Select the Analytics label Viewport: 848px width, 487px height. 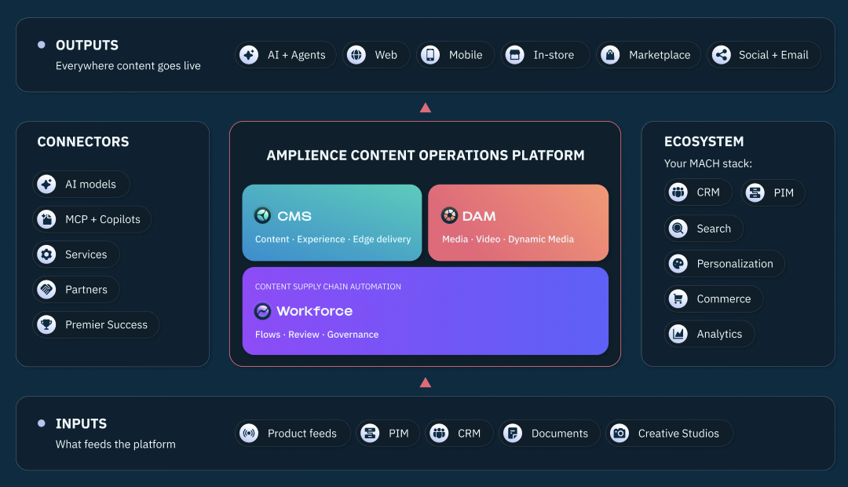point(719,335)
